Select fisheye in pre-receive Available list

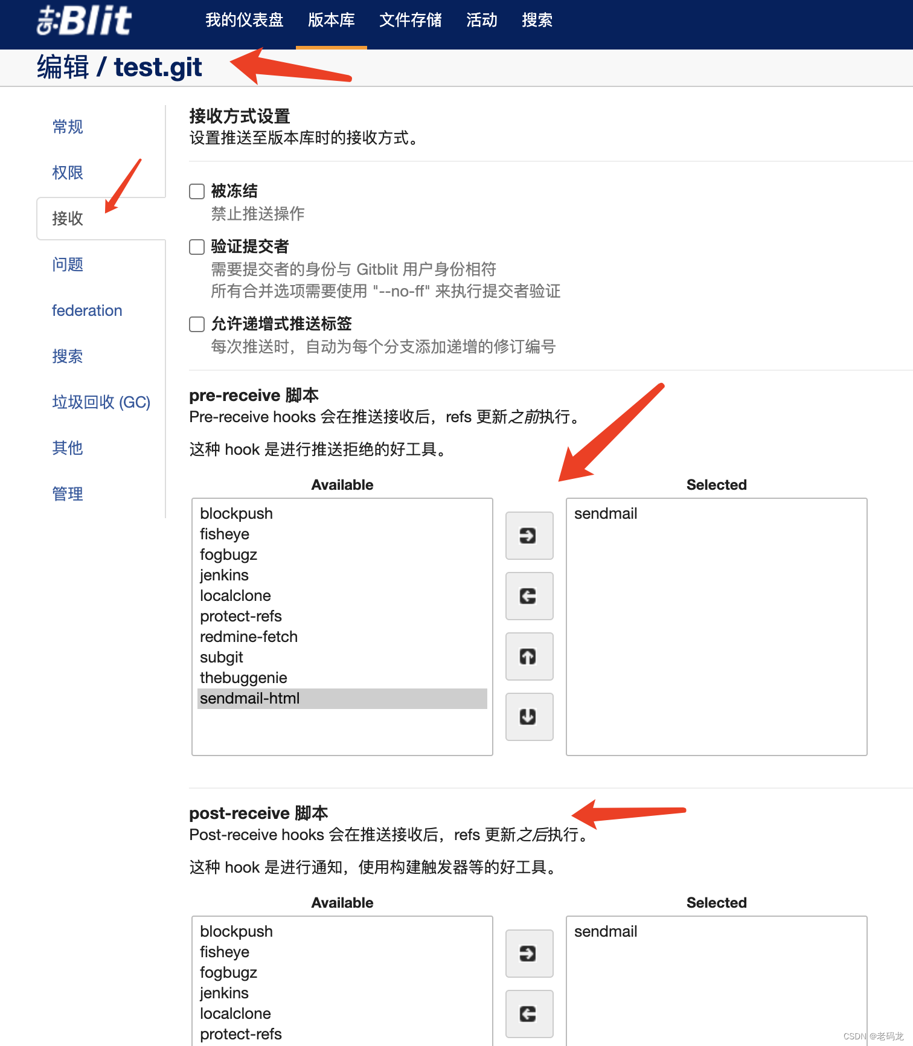[342, 534]
